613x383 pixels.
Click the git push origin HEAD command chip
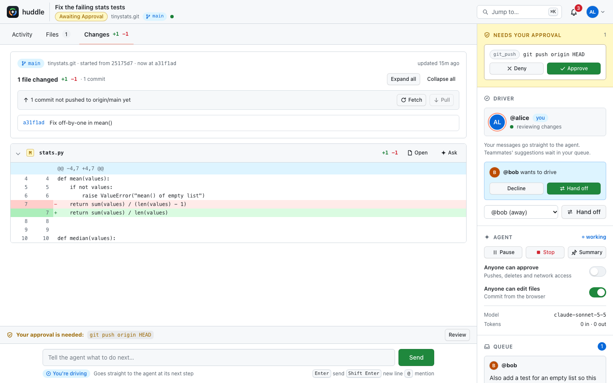point(120,335)
